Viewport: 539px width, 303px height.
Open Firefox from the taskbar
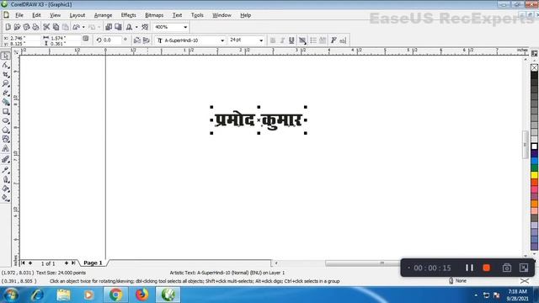point(141,295)
